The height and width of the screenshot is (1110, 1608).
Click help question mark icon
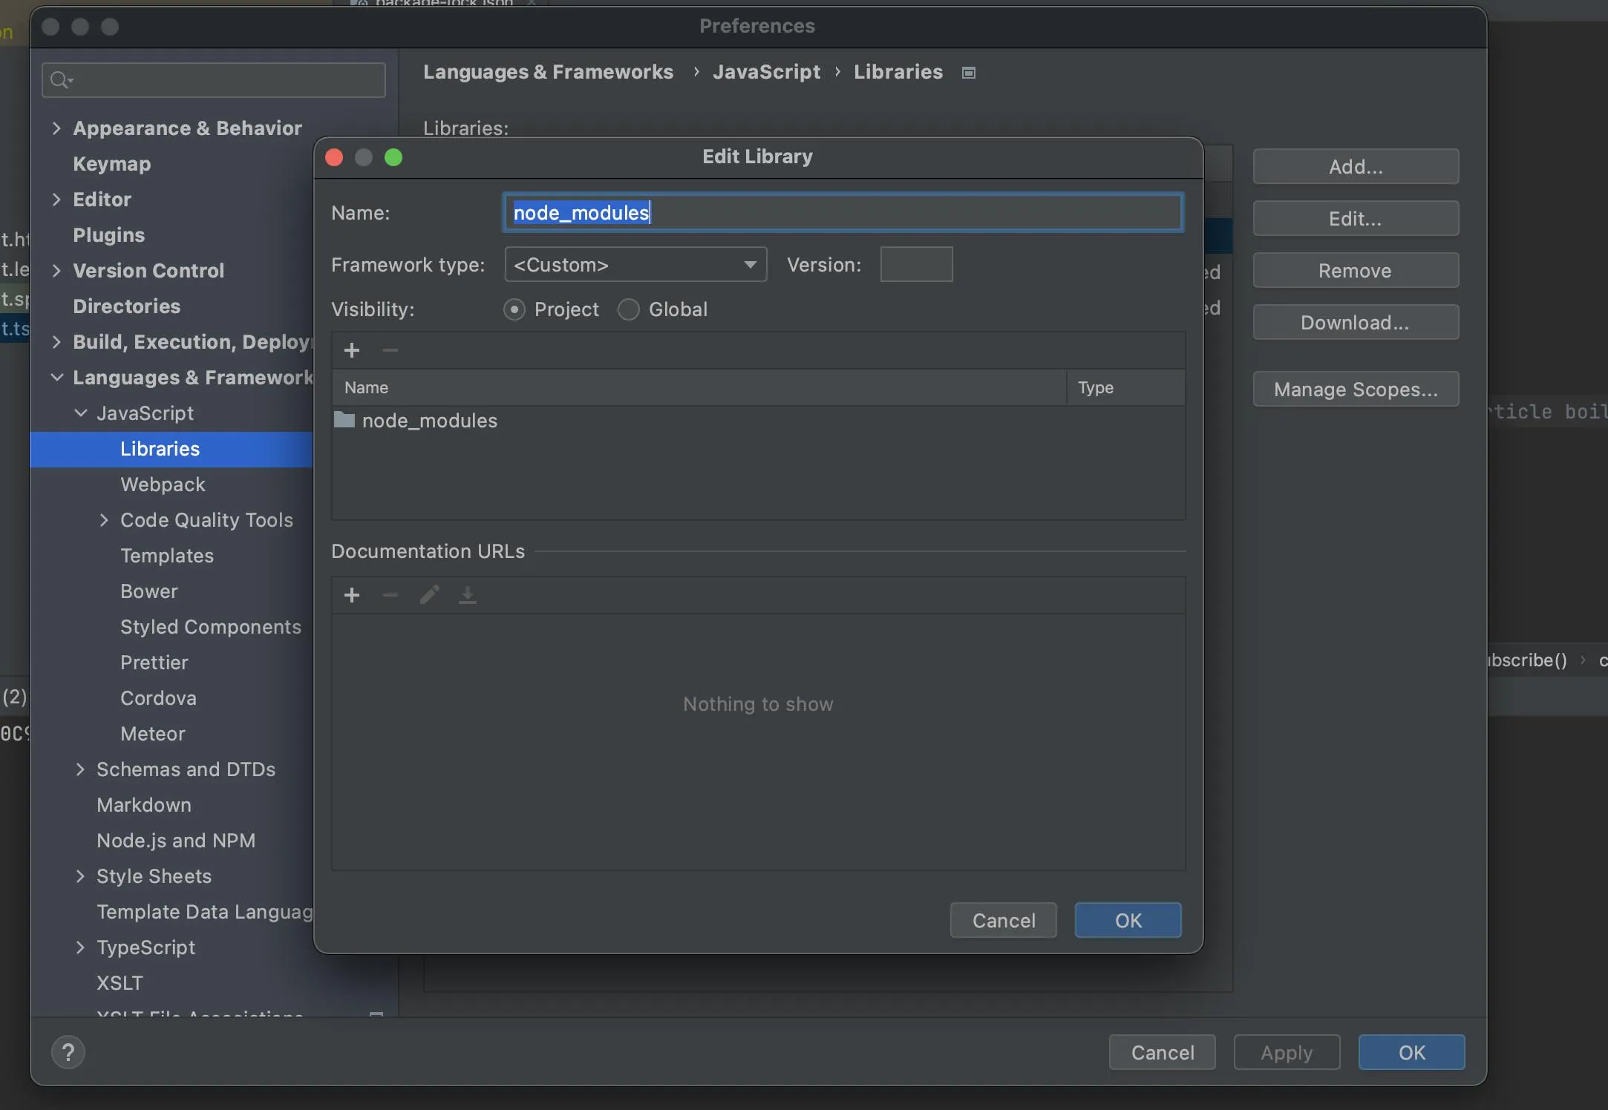coord(68,1052)
